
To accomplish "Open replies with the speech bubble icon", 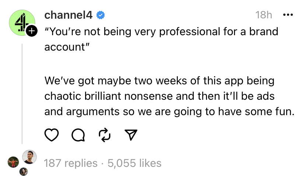I will 78,135.
